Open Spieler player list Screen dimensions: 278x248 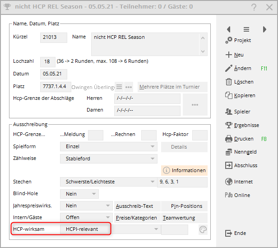pos(228,112)
